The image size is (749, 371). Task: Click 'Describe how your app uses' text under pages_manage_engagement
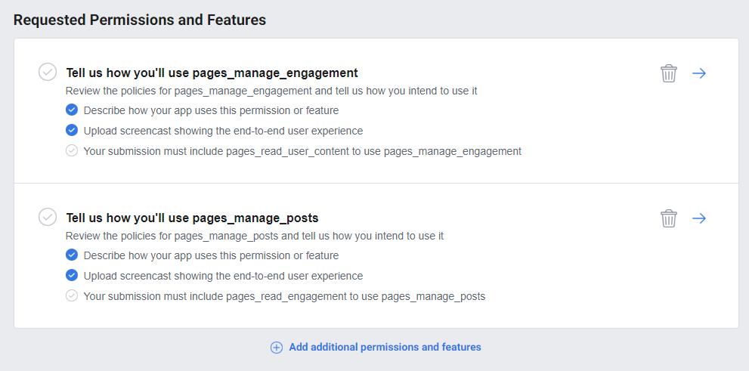click(x=211, y=110)
